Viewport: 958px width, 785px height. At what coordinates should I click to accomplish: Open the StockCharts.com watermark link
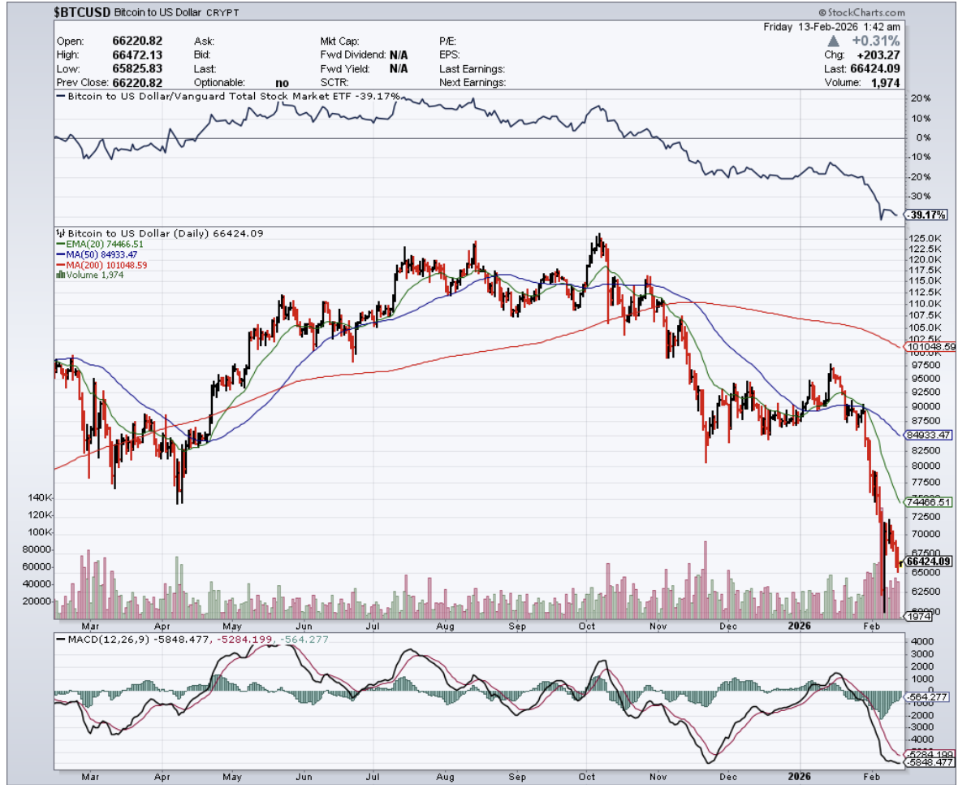click(x=865, y=13)
